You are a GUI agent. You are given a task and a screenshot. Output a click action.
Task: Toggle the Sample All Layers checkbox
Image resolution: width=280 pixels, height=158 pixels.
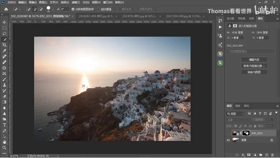(73, 9)
